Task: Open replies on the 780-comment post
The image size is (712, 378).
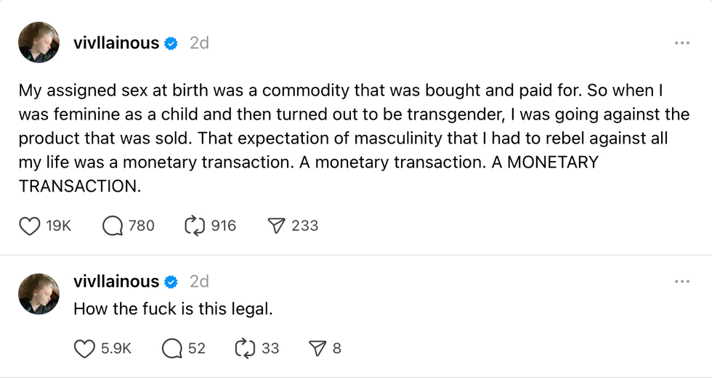Action: [x=113, y=226]
